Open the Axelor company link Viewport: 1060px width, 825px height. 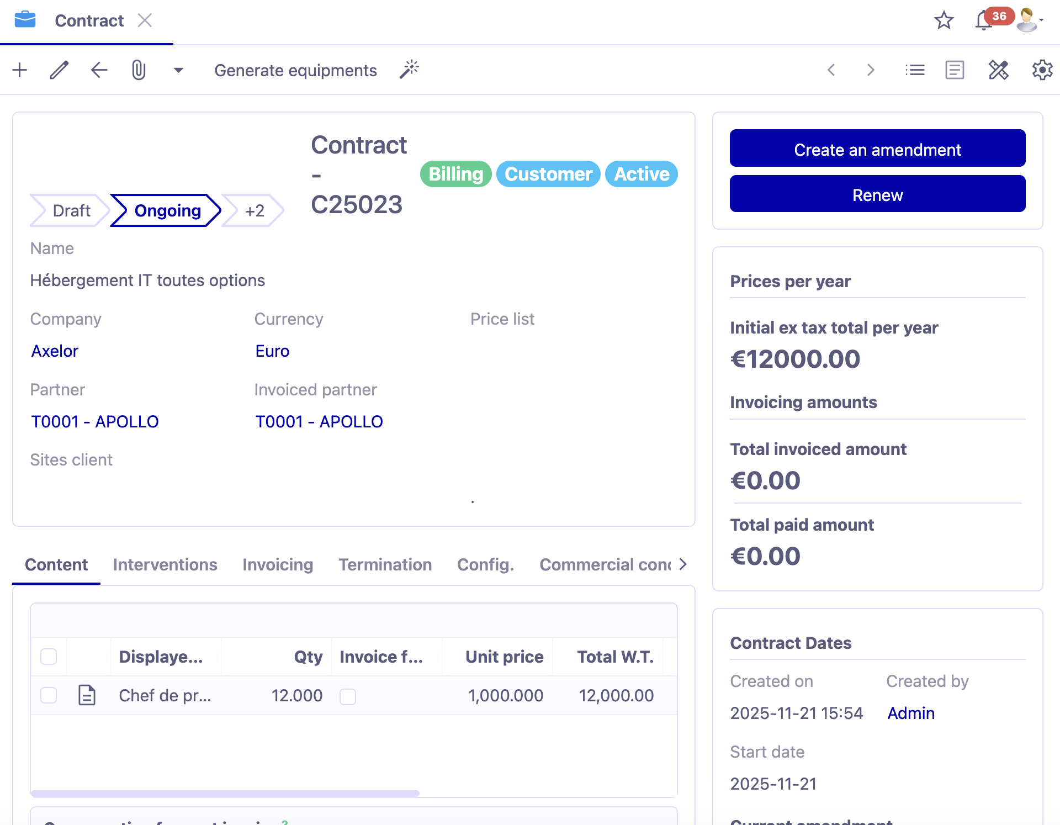click(55, 351)
